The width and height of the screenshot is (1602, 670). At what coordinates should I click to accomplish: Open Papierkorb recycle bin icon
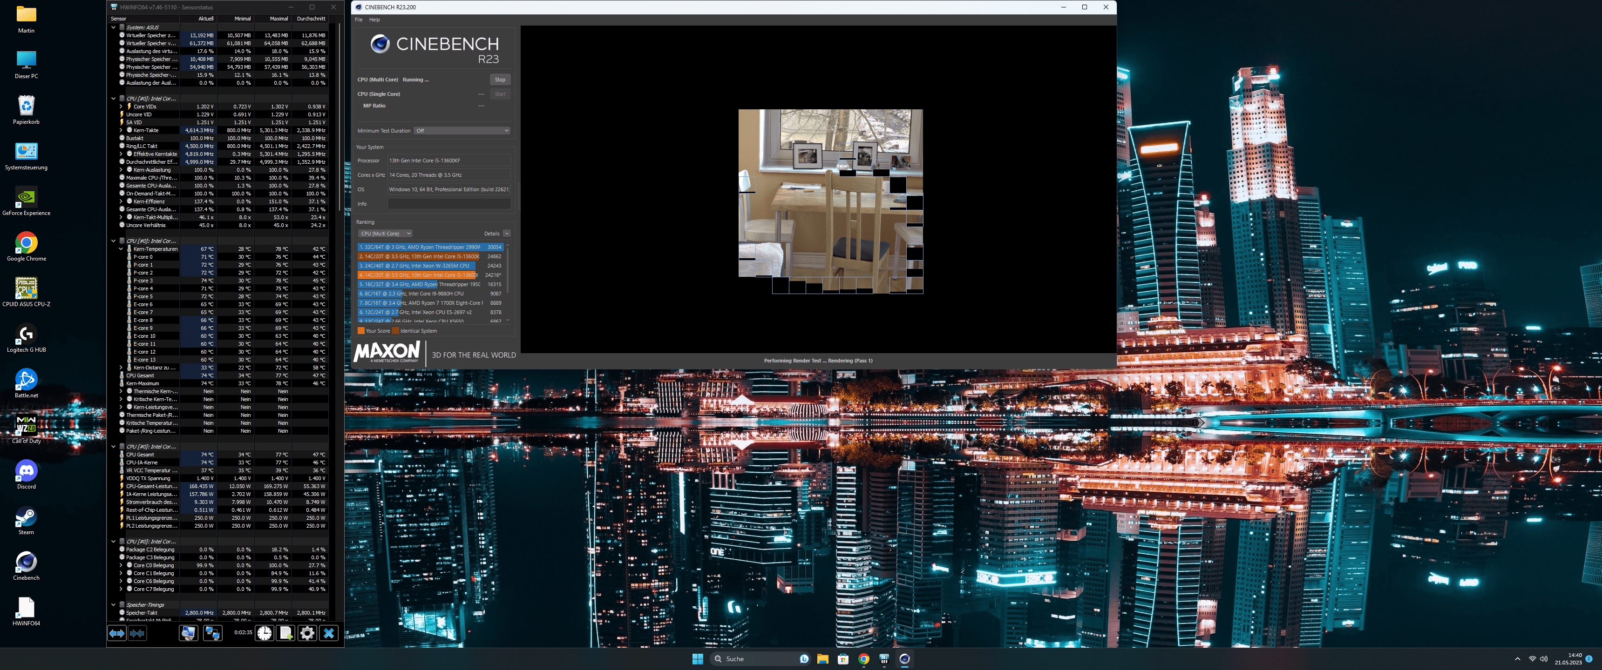26,110
